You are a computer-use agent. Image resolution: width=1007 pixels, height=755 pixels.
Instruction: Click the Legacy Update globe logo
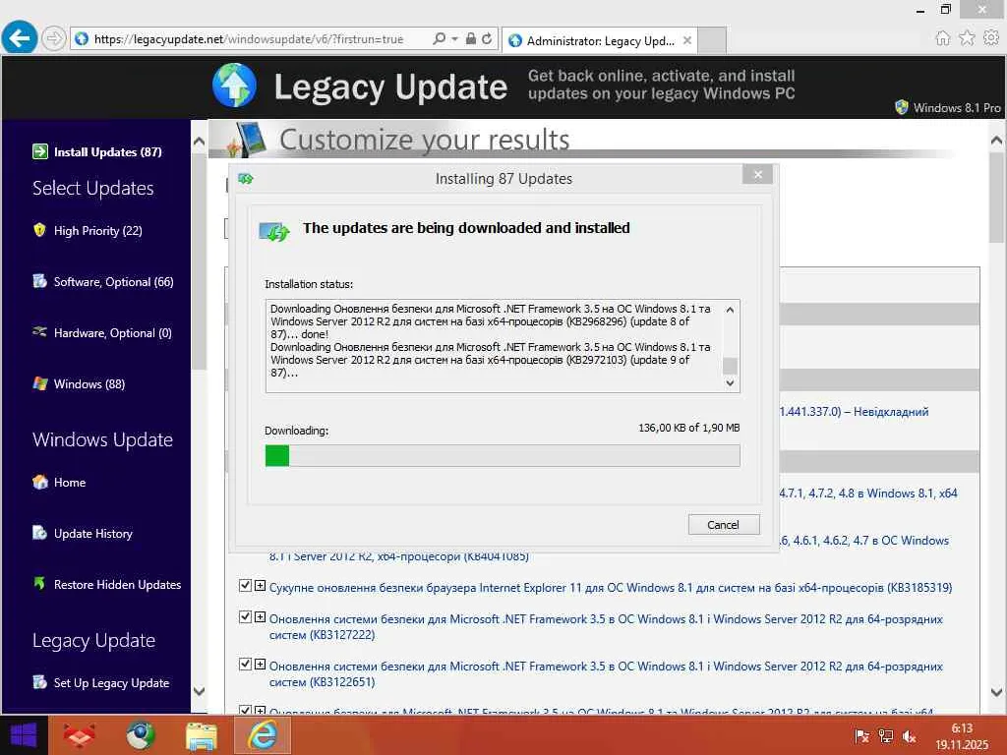[x=234, y=85]
